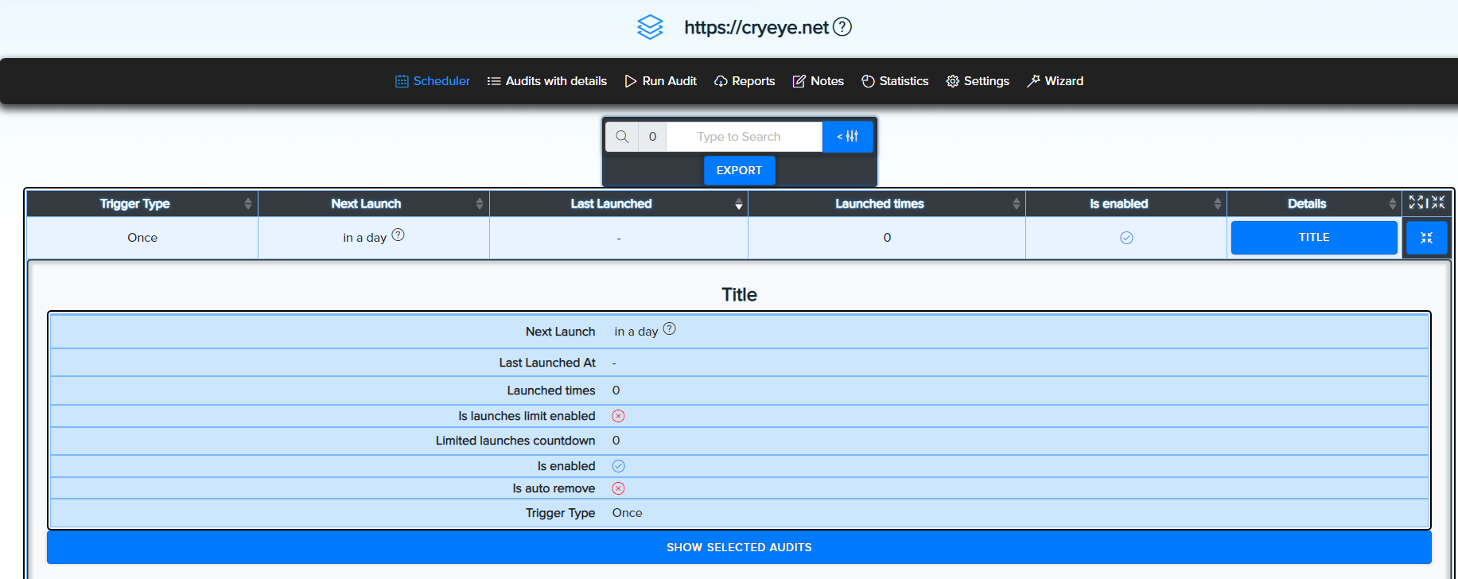Go to the Statistics page
The image size is (1458, 579).
[x=895, y=81]
